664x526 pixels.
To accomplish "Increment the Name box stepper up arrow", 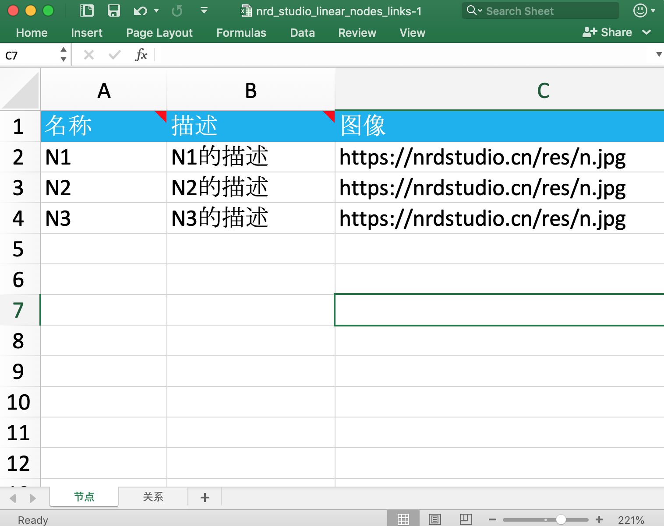I will (63, 50).
